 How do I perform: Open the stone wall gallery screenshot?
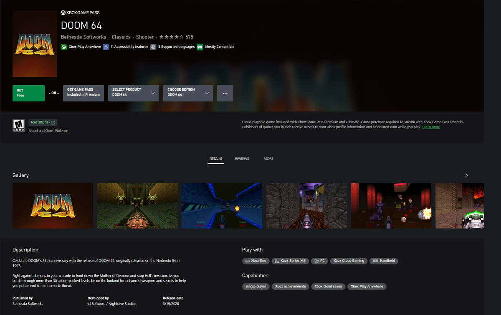click(306, 206)
